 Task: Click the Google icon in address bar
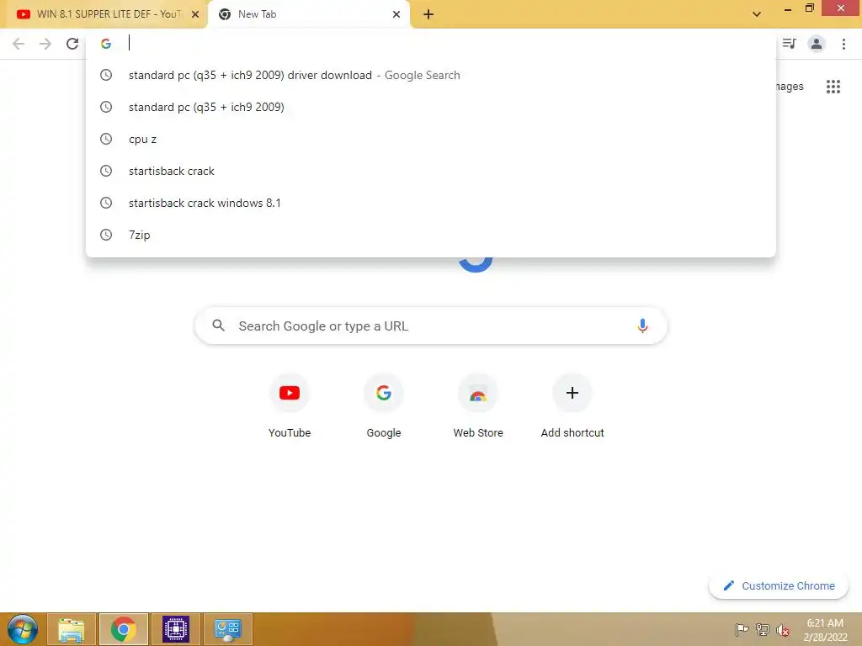point(106,44)
